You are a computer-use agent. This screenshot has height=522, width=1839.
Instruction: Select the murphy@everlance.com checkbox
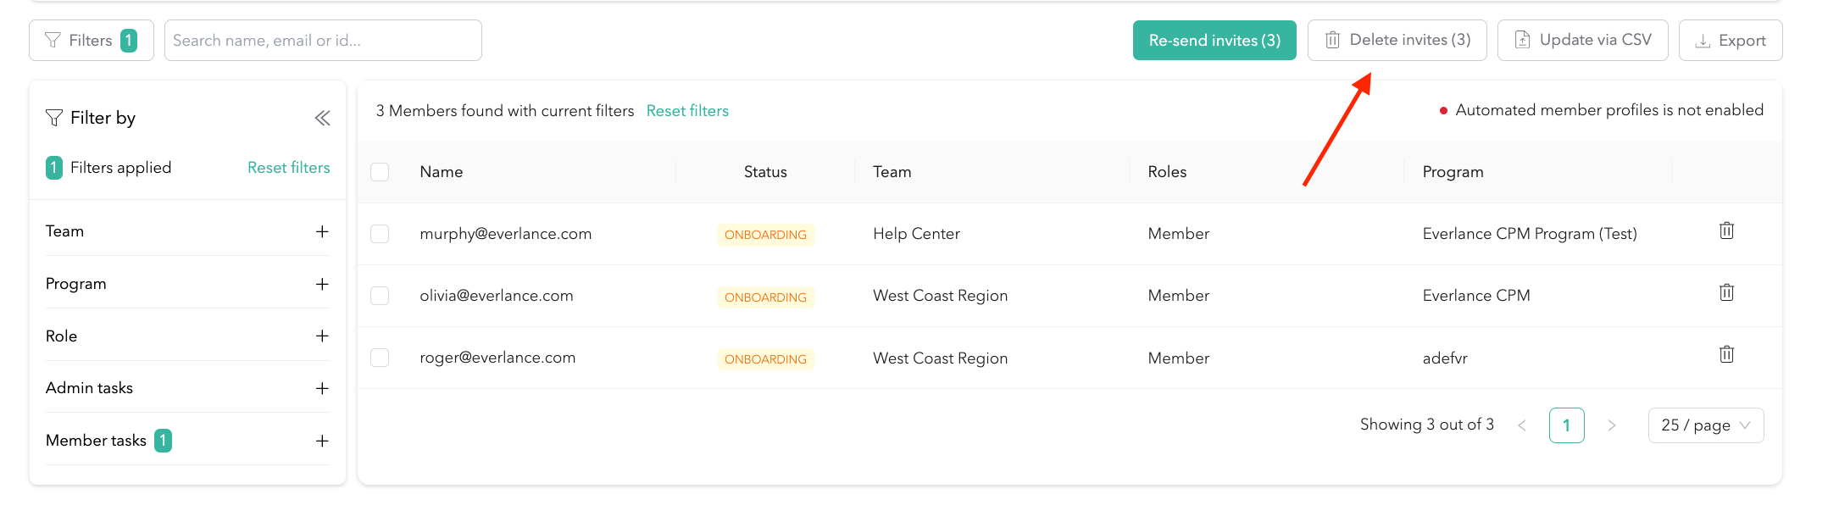[x=380, y=234]
